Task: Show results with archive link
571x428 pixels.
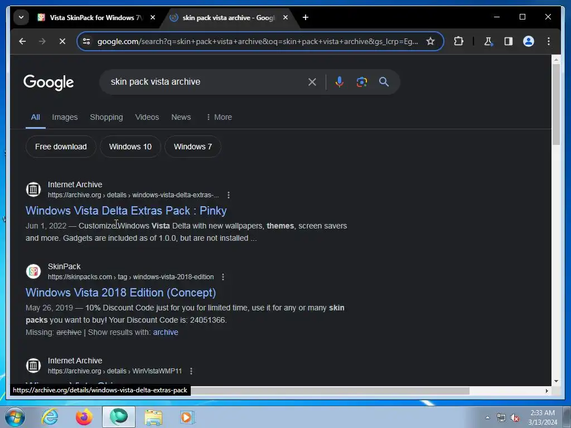Action: [165, 332]
